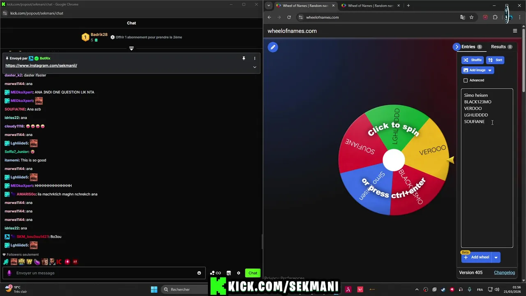This screenshot has width=526, height=296.
Task: Click the Kick chat message input
Action: [105, 273]
